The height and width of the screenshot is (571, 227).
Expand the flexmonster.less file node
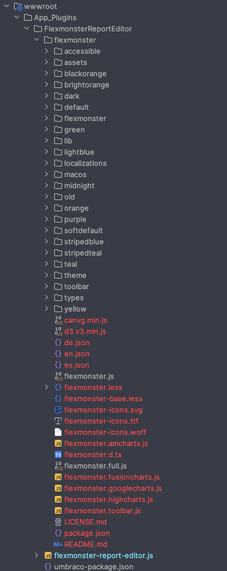tap(46, 387)
